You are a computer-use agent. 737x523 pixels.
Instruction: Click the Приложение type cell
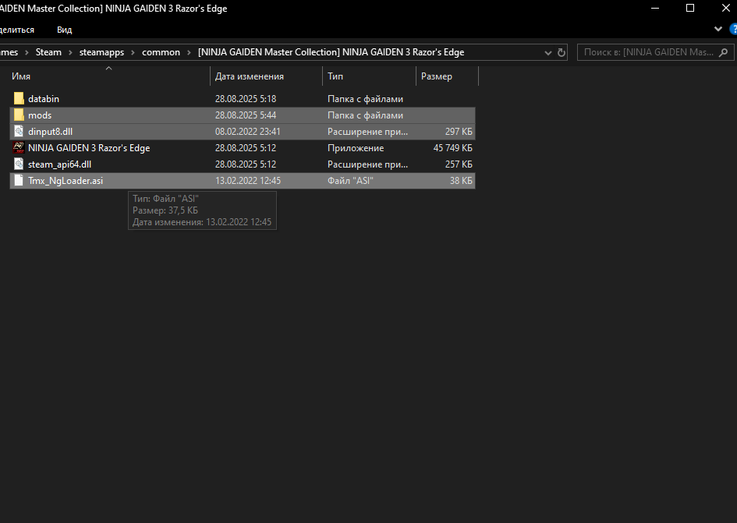tap(356, 147)
